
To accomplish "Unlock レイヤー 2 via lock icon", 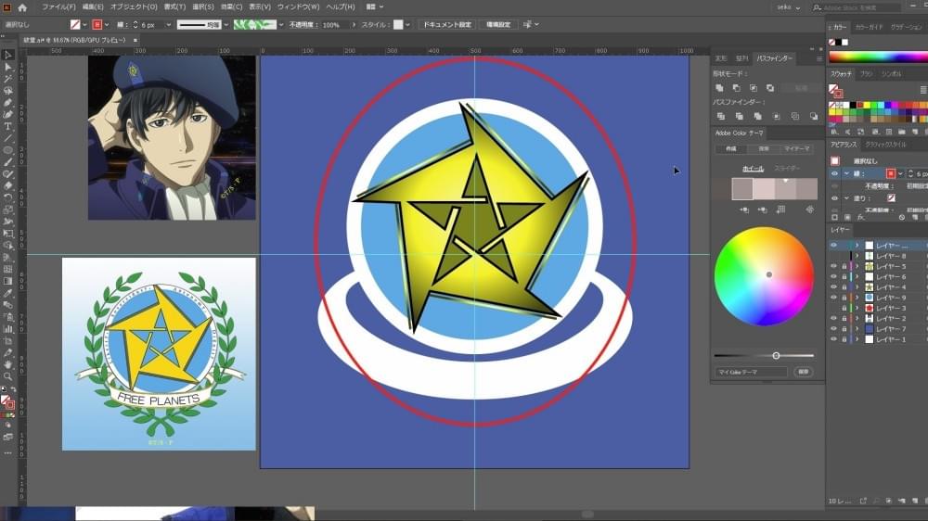I will [x=844, y=319].
